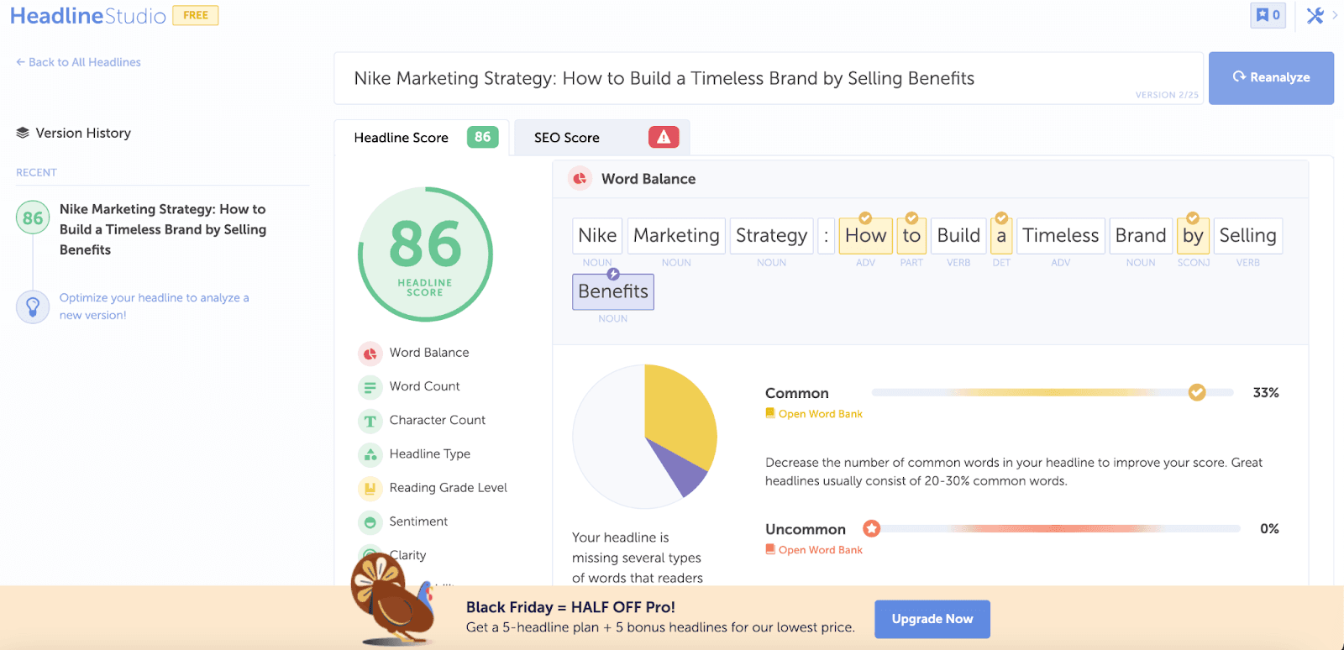1344x650 pixels.
Task: Click the highlighted word chip by
Action: 1193,236
